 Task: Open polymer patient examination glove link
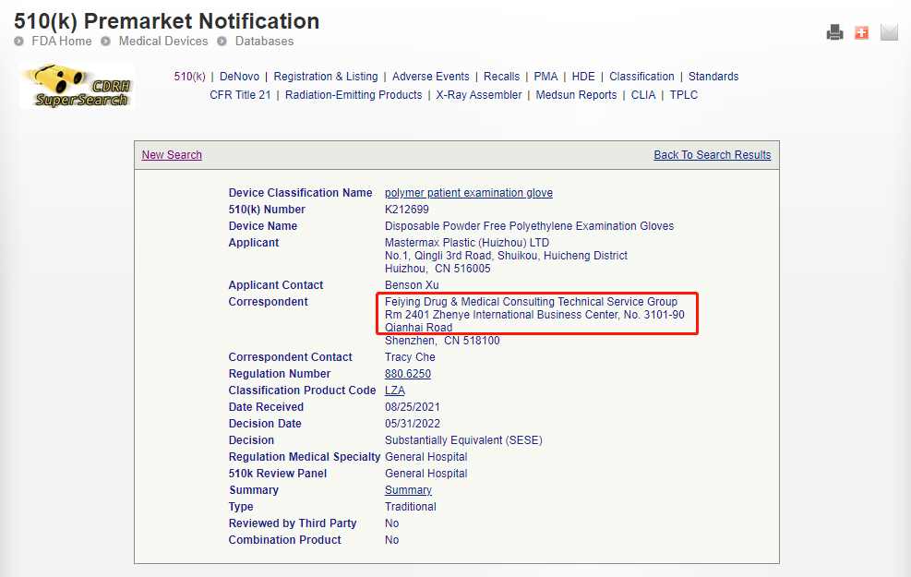point(469,193)
